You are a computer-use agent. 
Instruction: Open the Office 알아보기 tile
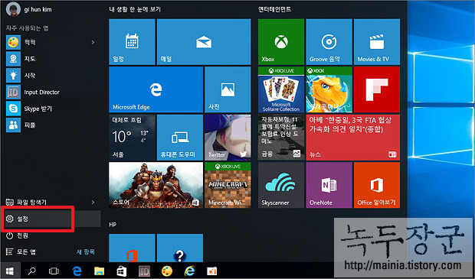[377, 185]
